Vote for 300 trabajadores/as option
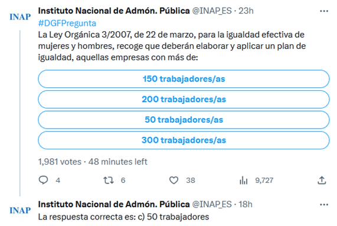This screenshot has height=226, width=337. point(184,140)
